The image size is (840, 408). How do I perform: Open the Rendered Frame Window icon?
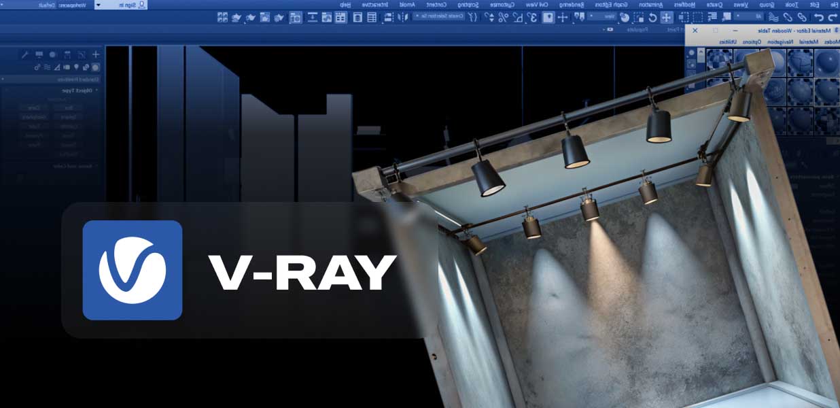point(265,18)
